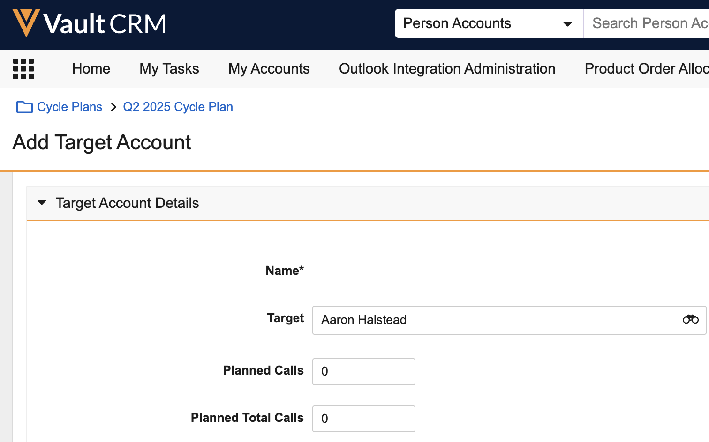709x442 pixels.
Task: Select the Outlook Integration Administration tab
Action: click(x=447, y=69)
